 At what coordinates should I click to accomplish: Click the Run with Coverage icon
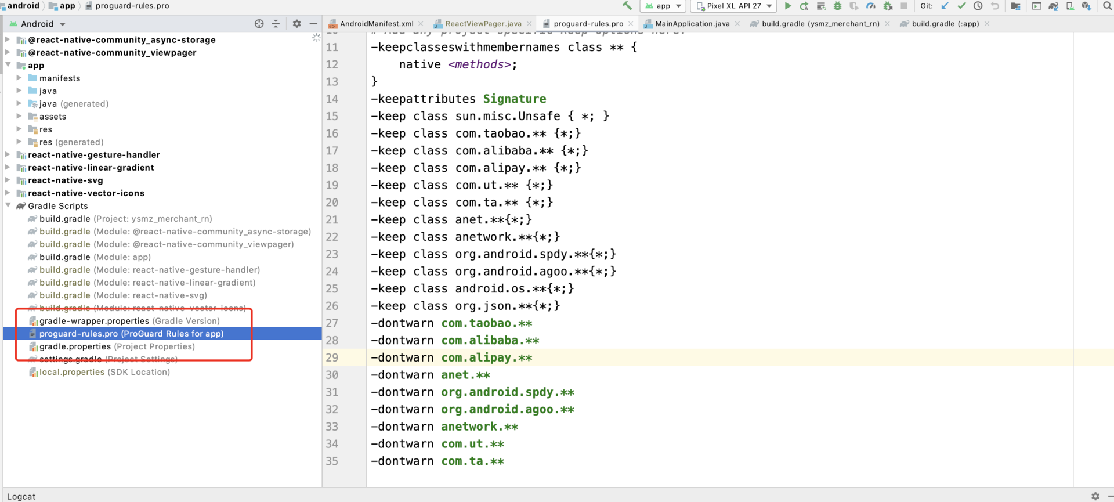coord(854,6)
